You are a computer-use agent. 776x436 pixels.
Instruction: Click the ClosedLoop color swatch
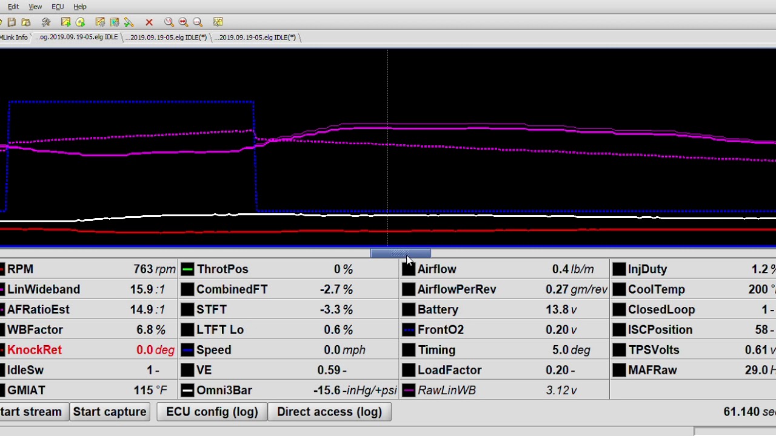click(x=619, y=309)
